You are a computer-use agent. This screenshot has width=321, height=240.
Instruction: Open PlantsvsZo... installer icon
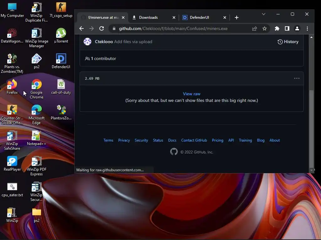click(x=61, y=112)
